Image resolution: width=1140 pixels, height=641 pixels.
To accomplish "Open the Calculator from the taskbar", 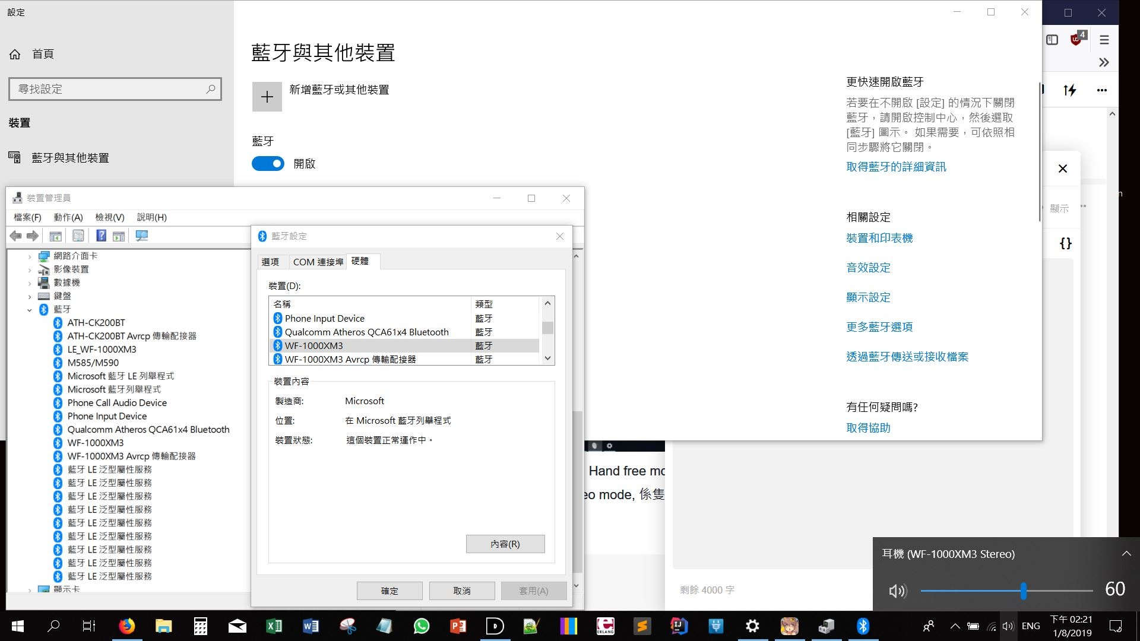I will [201, 626].
